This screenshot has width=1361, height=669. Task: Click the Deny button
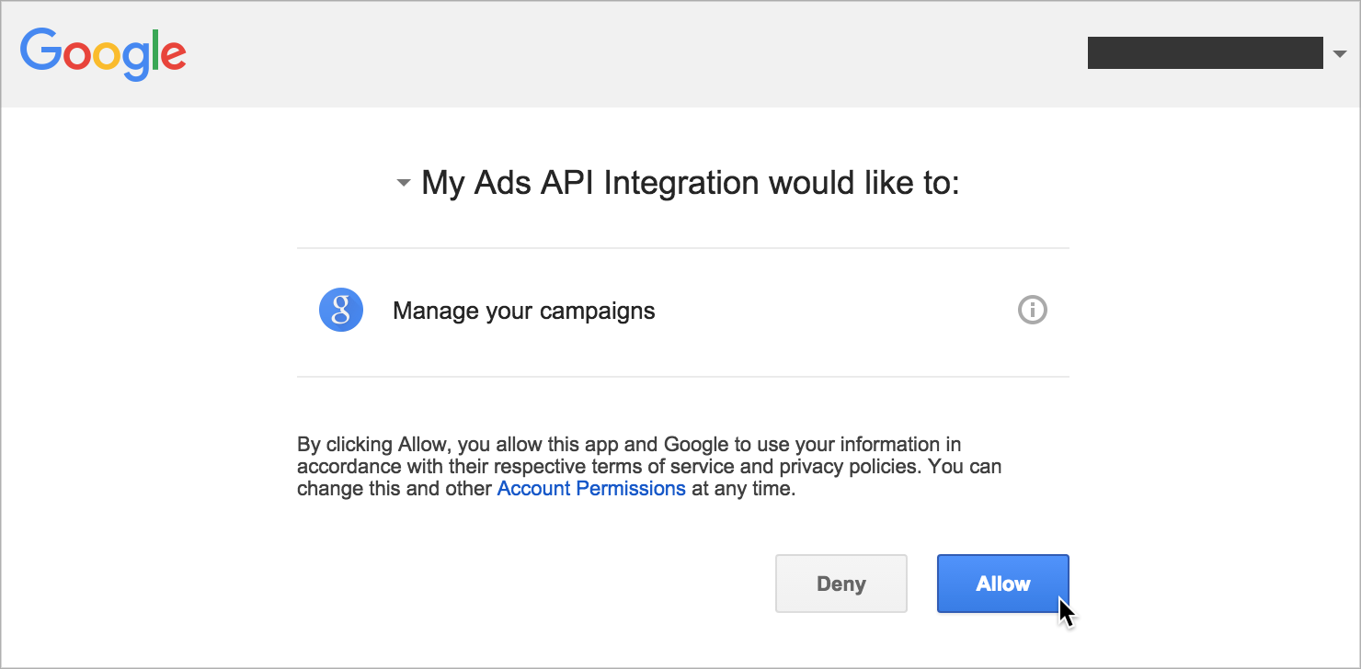coord(841,584)
